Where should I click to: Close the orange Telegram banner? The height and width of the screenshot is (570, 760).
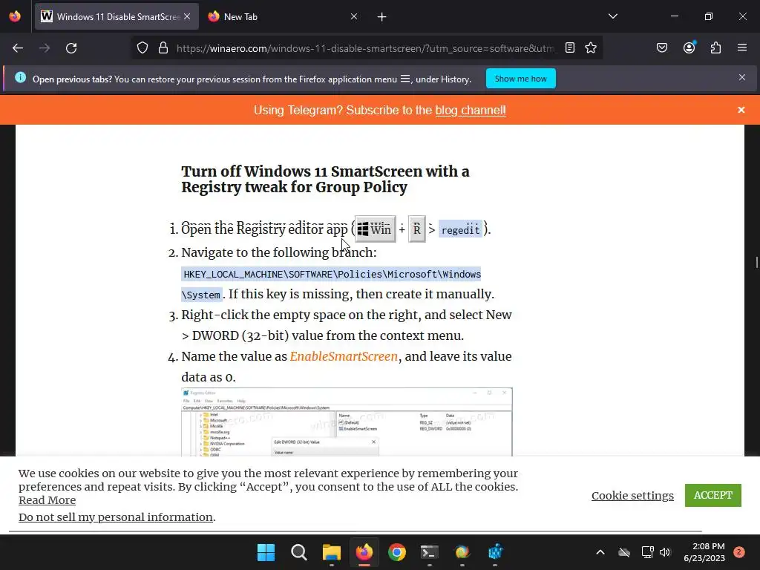point(741,110)
